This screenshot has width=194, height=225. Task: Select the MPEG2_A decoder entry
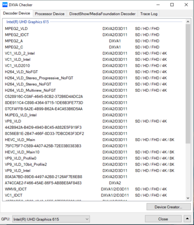(x=94, y=41)
